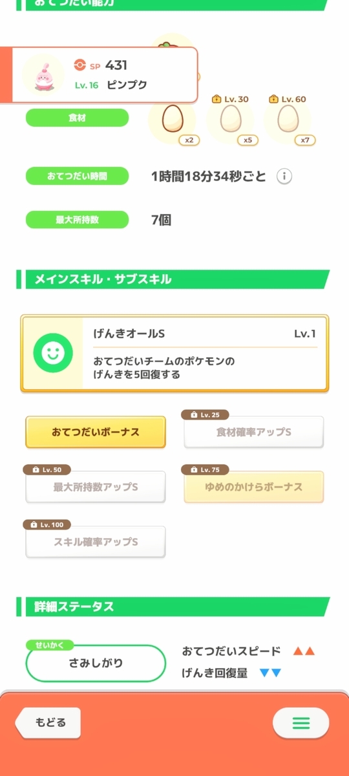The image size is (349, 776).
Task: Tap the first egg ingredient icon x2
Action: coord(173,120)
